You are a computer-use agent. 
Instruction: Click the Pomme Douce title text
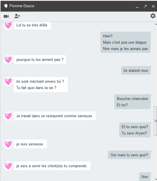(x=22, y=6)
